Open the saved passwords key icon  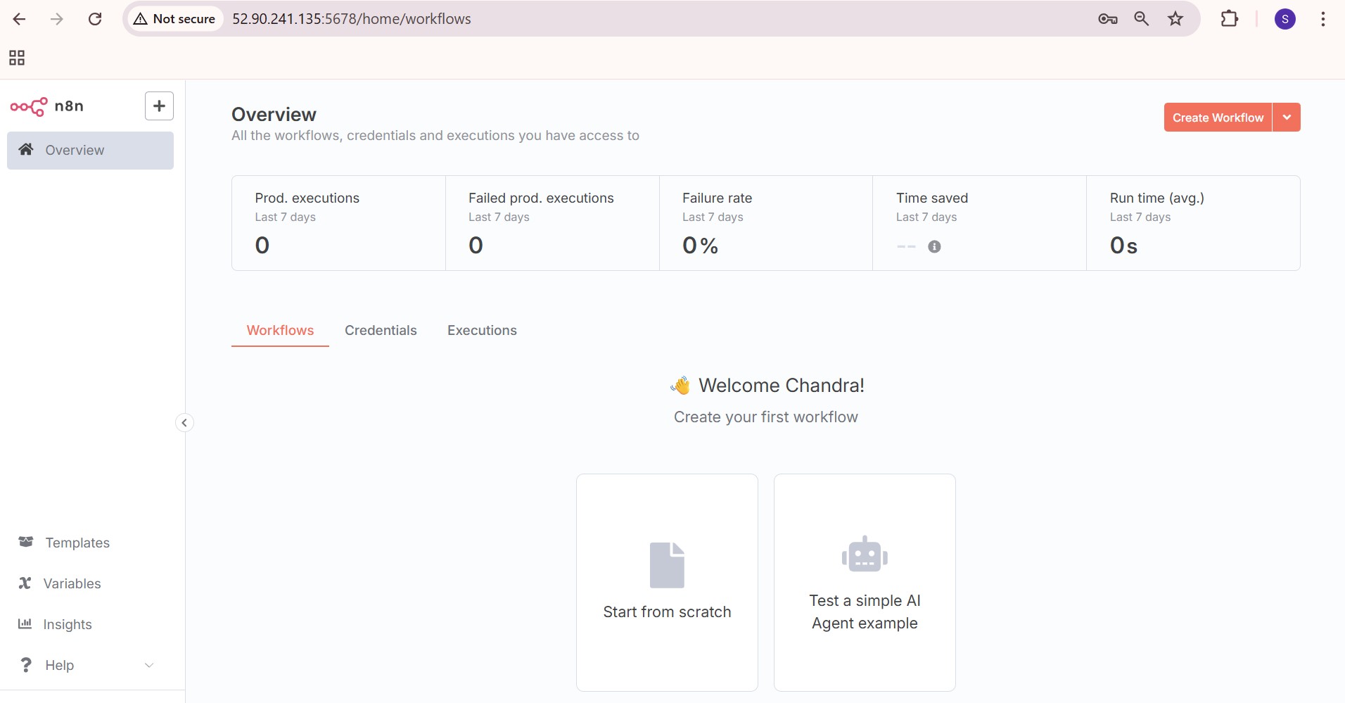(x=1107, y=19)
